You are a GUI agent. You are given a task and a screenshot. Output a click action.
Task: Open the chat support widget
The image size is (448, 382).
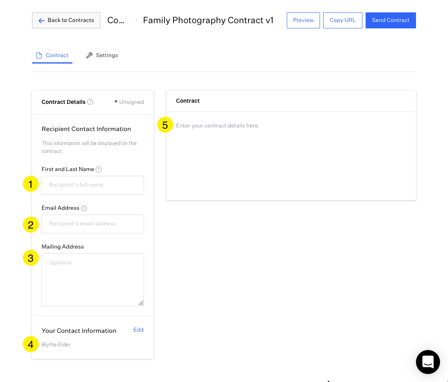tap(428, 362)
